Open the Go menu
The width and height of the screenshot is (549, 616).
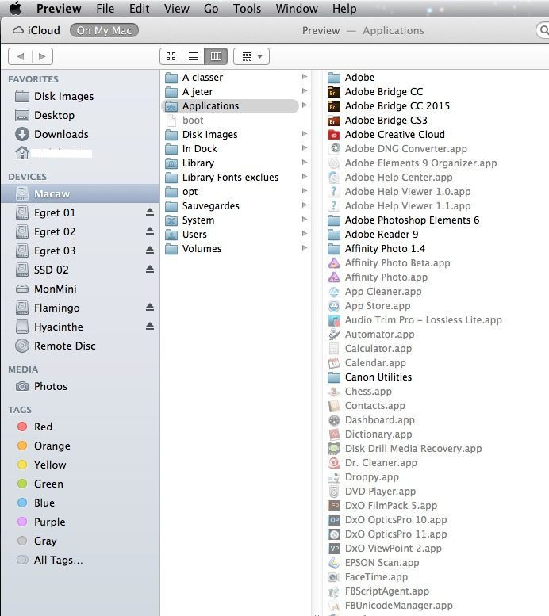211,8
